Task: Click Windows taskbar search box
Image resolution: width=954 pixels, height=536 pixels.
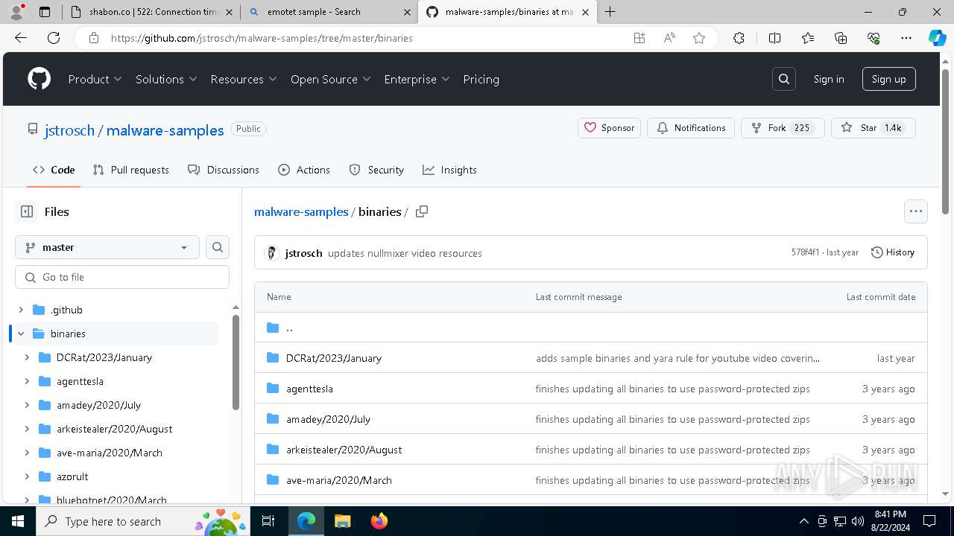Action: pyautogui.click(x=142, y=521)
